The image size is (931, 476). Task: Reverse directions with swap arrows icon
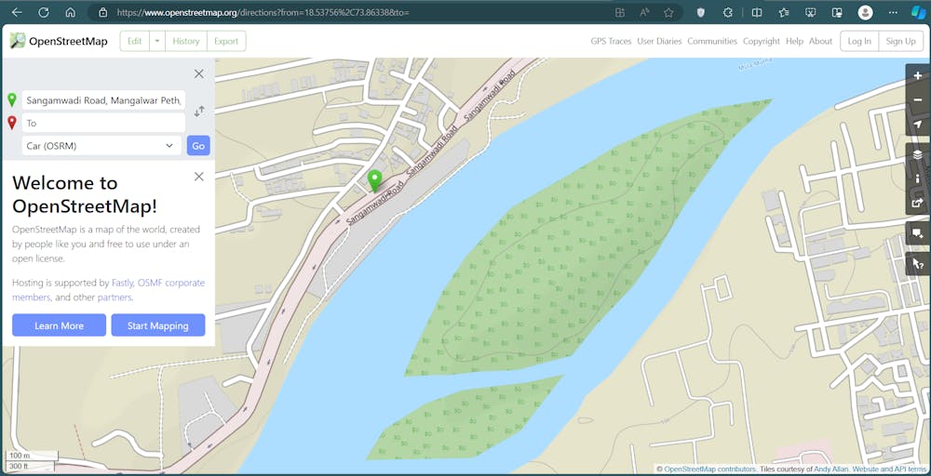pos(199,111)
